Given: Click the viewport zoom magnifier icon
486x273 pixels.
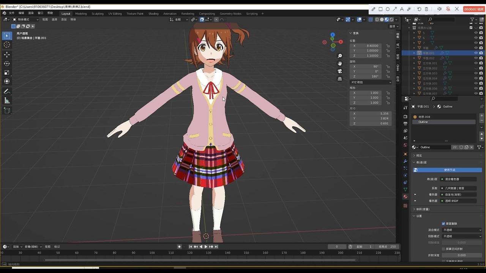Looking at the screenshot, I should pyautogui.click(x=340, y=56).
